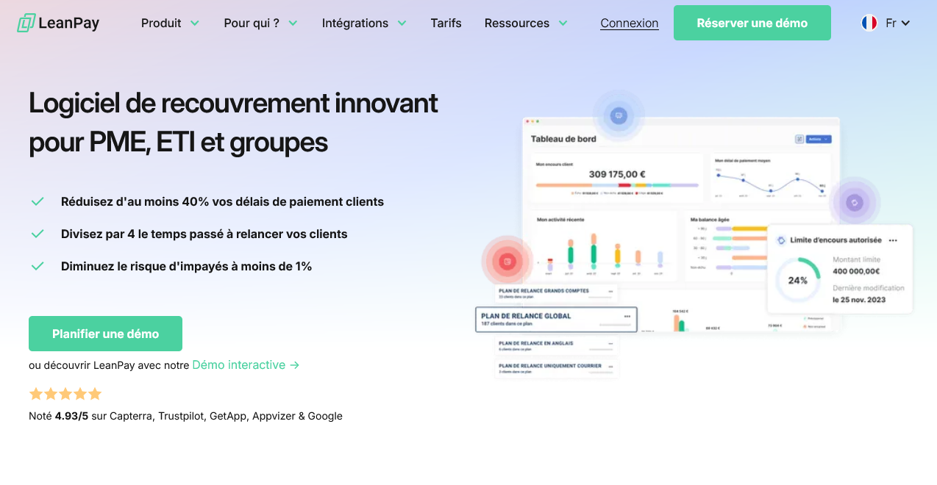Click the 400 000,00€ Montant limite value
The height and width of the screenshot is (485, 937).
856,271
